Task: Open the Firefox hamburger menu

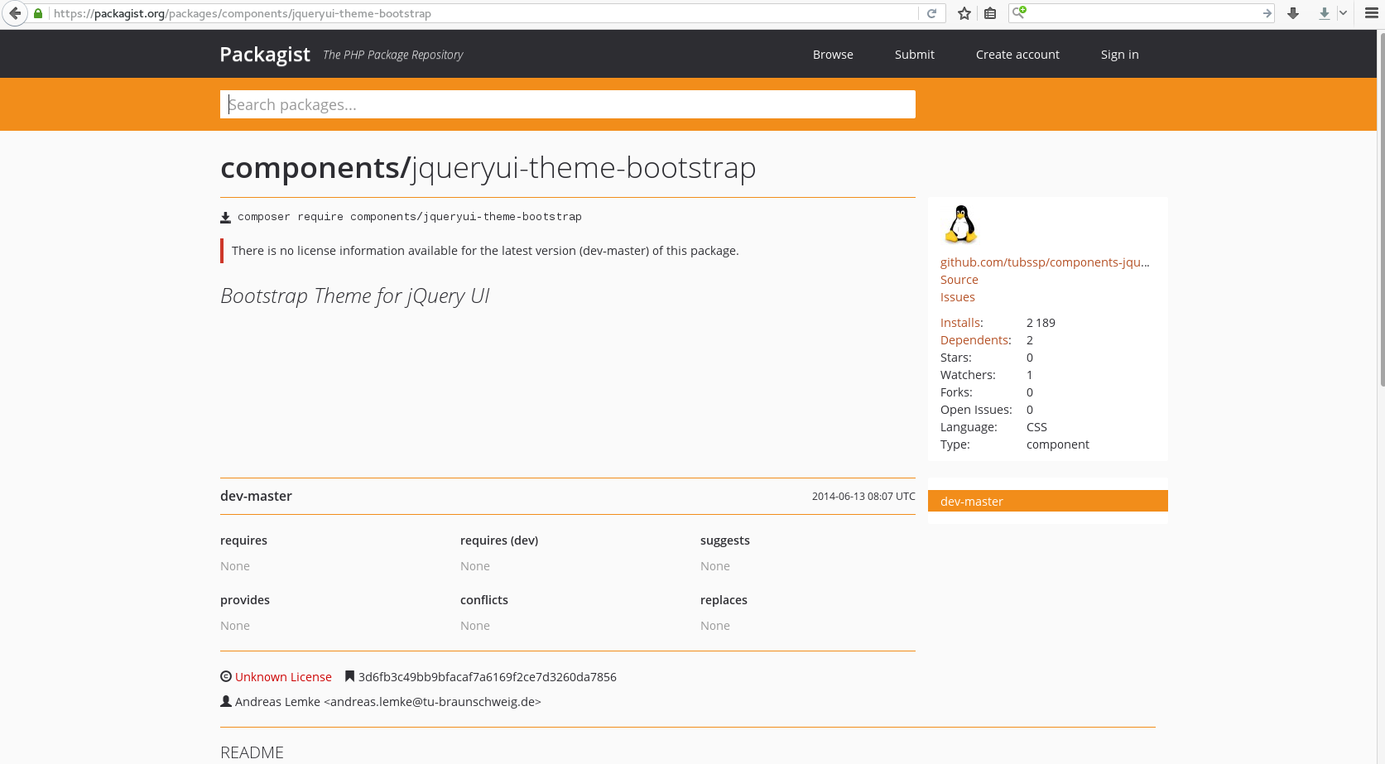Action: pos(1371,13)
